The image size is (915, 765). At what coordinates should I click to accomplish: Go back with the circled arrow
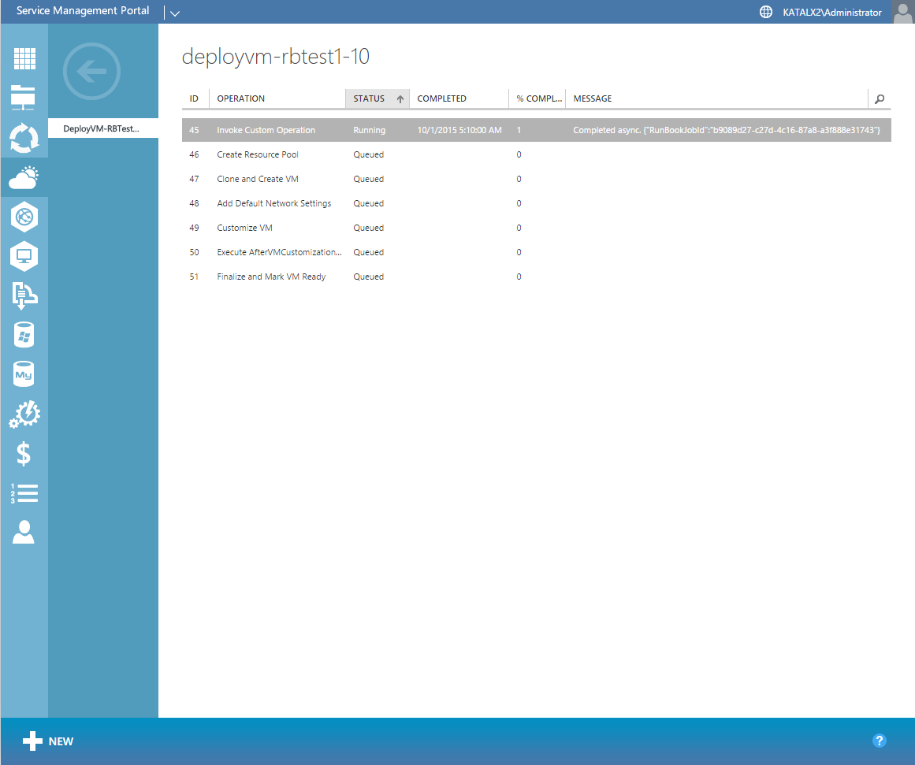91,71
